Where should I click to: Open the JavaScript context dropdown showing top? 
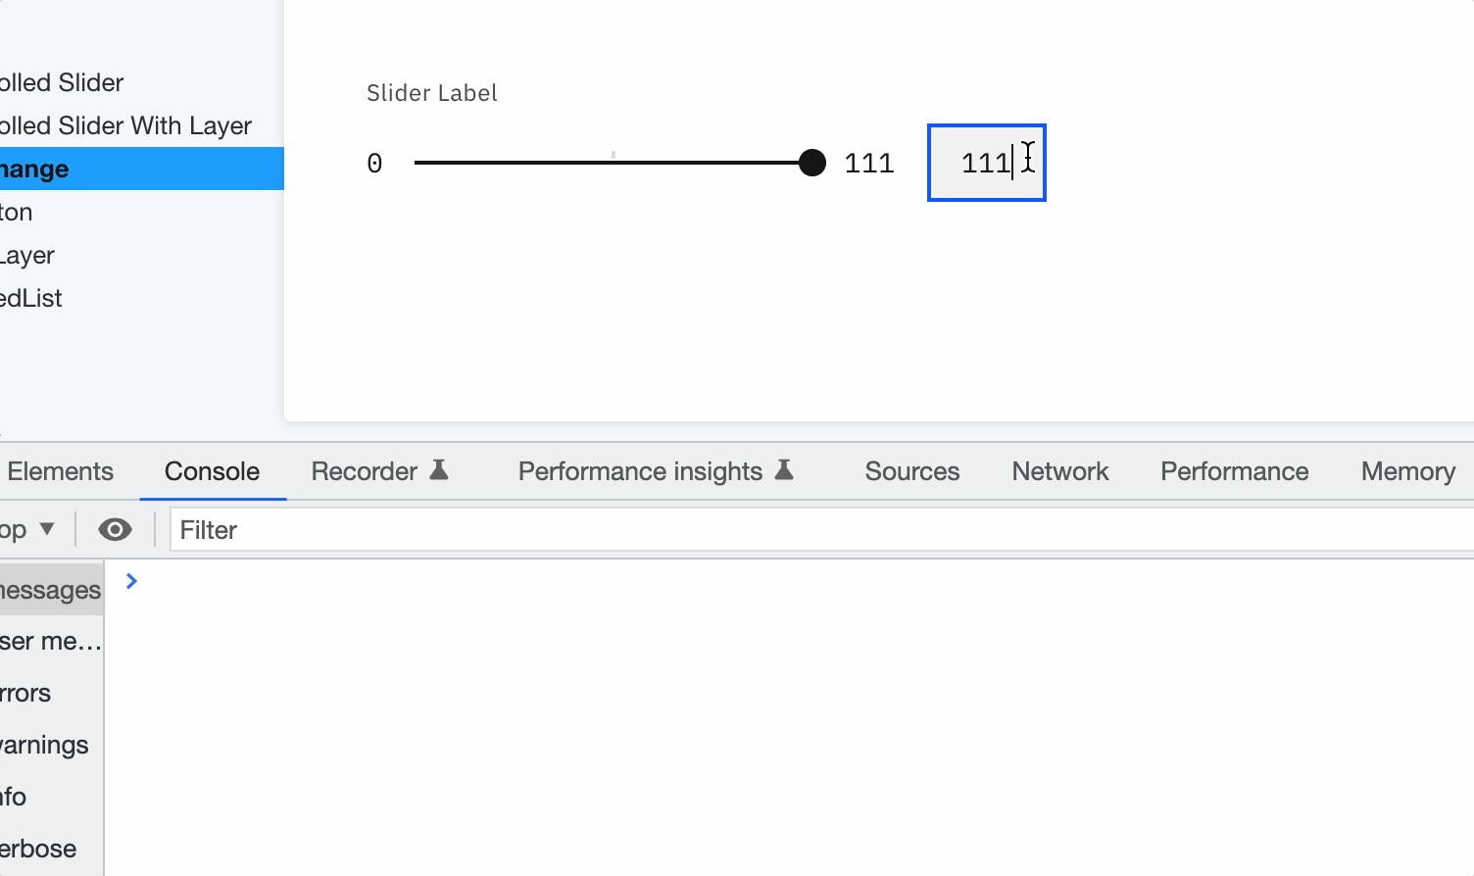pos(31,529)
